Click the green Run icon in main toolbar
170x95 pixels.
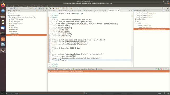tap(47, 8)
